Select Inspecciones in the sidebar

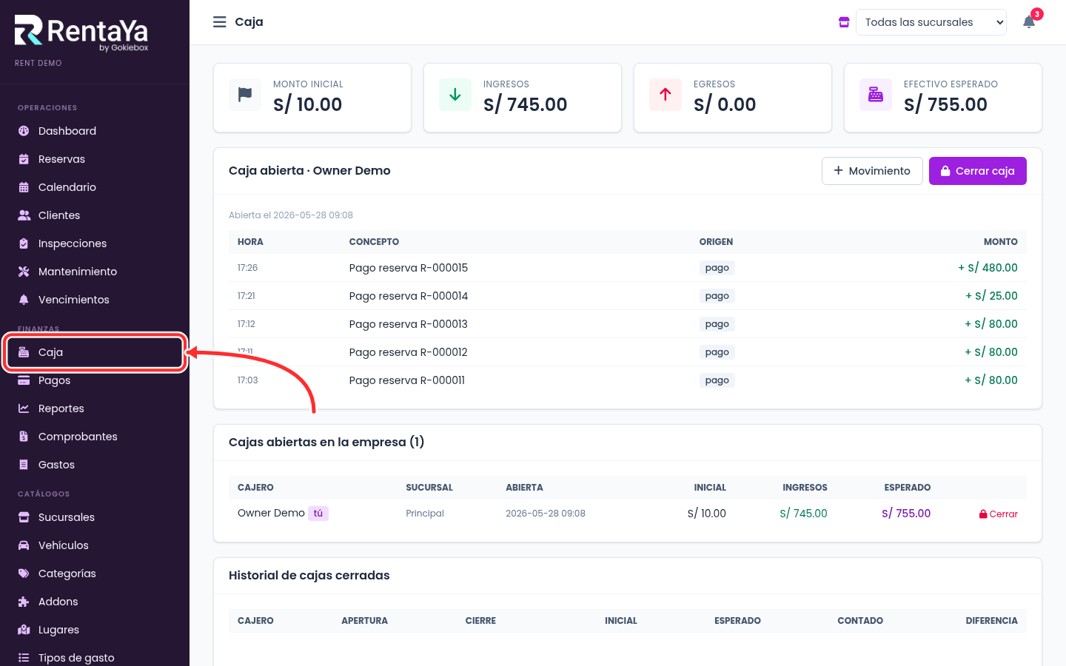95,243
